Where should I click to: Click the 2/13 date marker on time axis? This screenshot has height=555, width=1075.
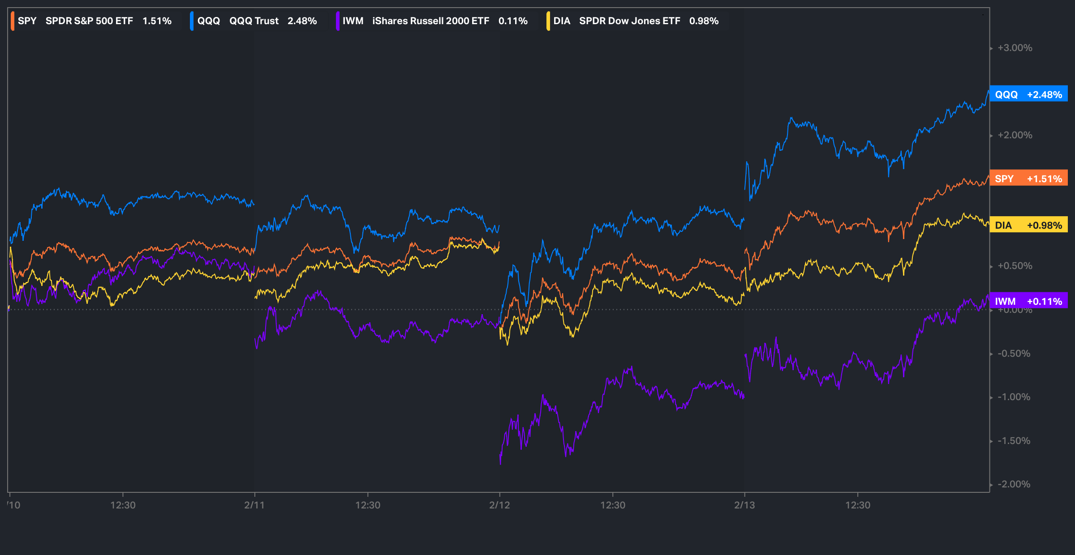coord(744,505)
